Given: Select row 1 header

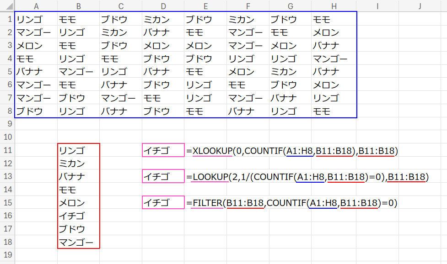Looking at the screenshot, I should coord(7,20).
